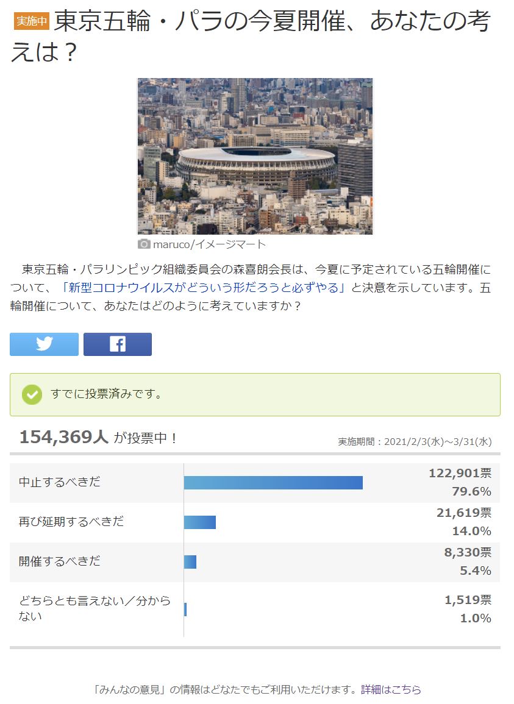Click the 東京五輪・パラの今夏開催 poll title
Image resolution: width=514 pixels, height=704 pixels.
pos(251,36)
